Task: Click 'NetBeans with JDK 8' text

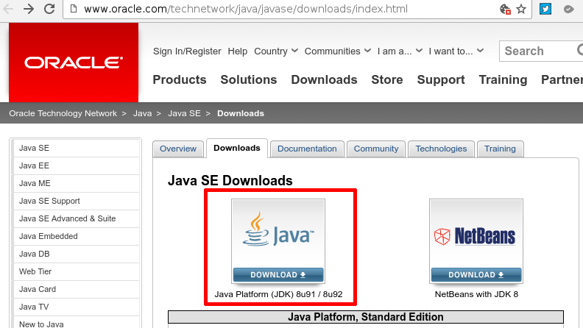Action: [476, 294]
